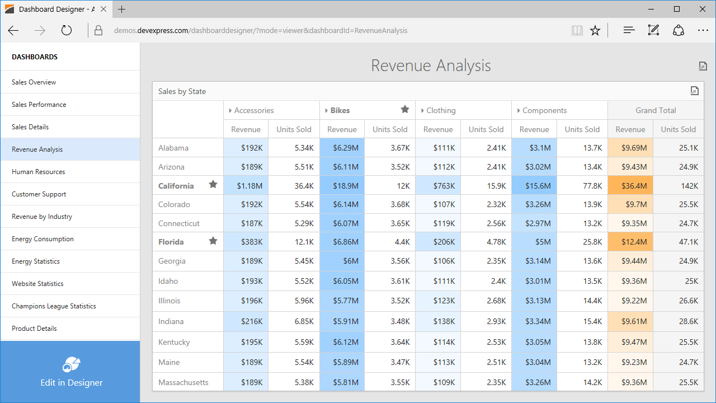Click the Make a Web Note icon
Screen dimensions: 716x403
click(653, 31)
